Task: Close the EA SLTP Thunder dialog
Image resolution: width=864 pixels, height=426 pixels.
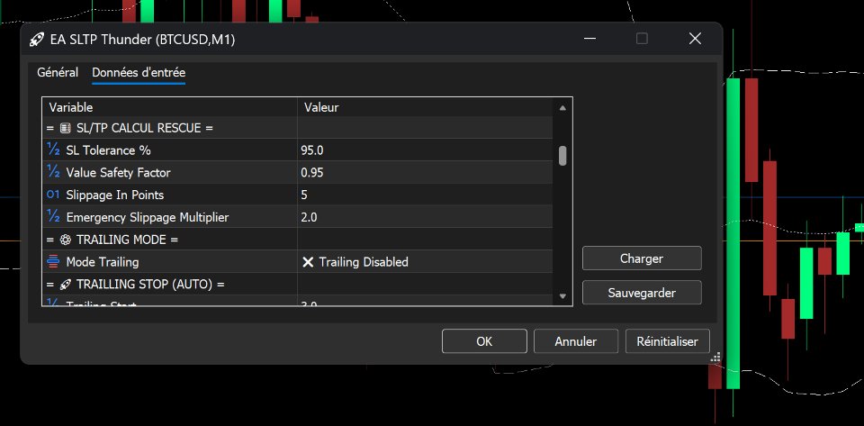Action: click(695, 39)
